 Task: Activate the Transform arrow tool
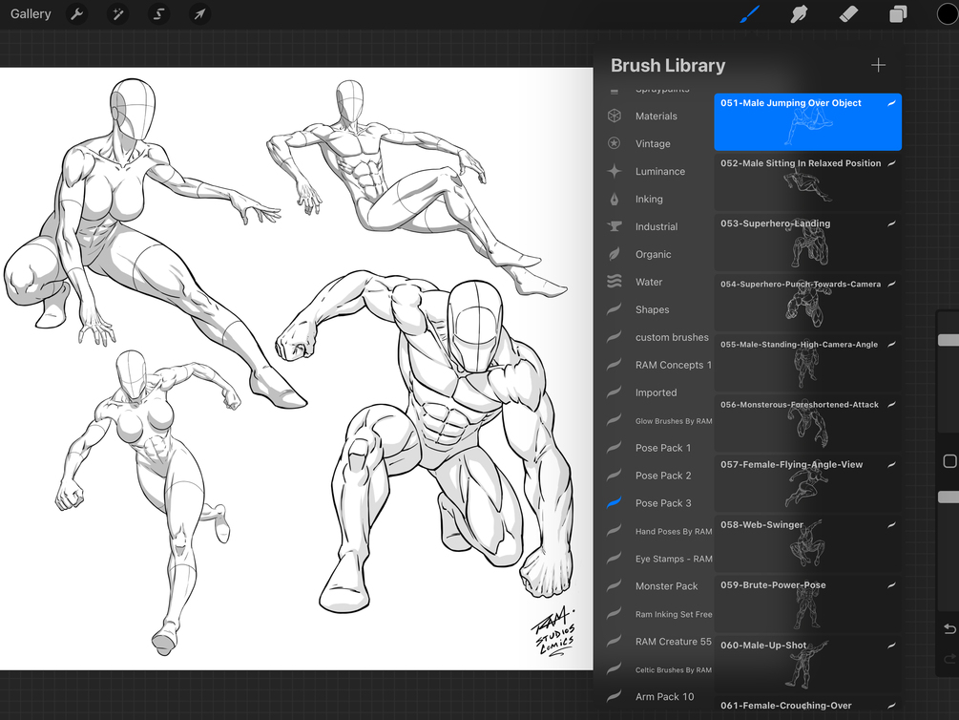pos(199,13)
